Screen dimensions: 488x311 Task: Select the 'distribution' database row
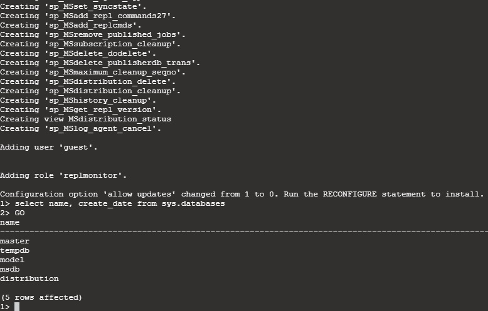pos(29,278)
